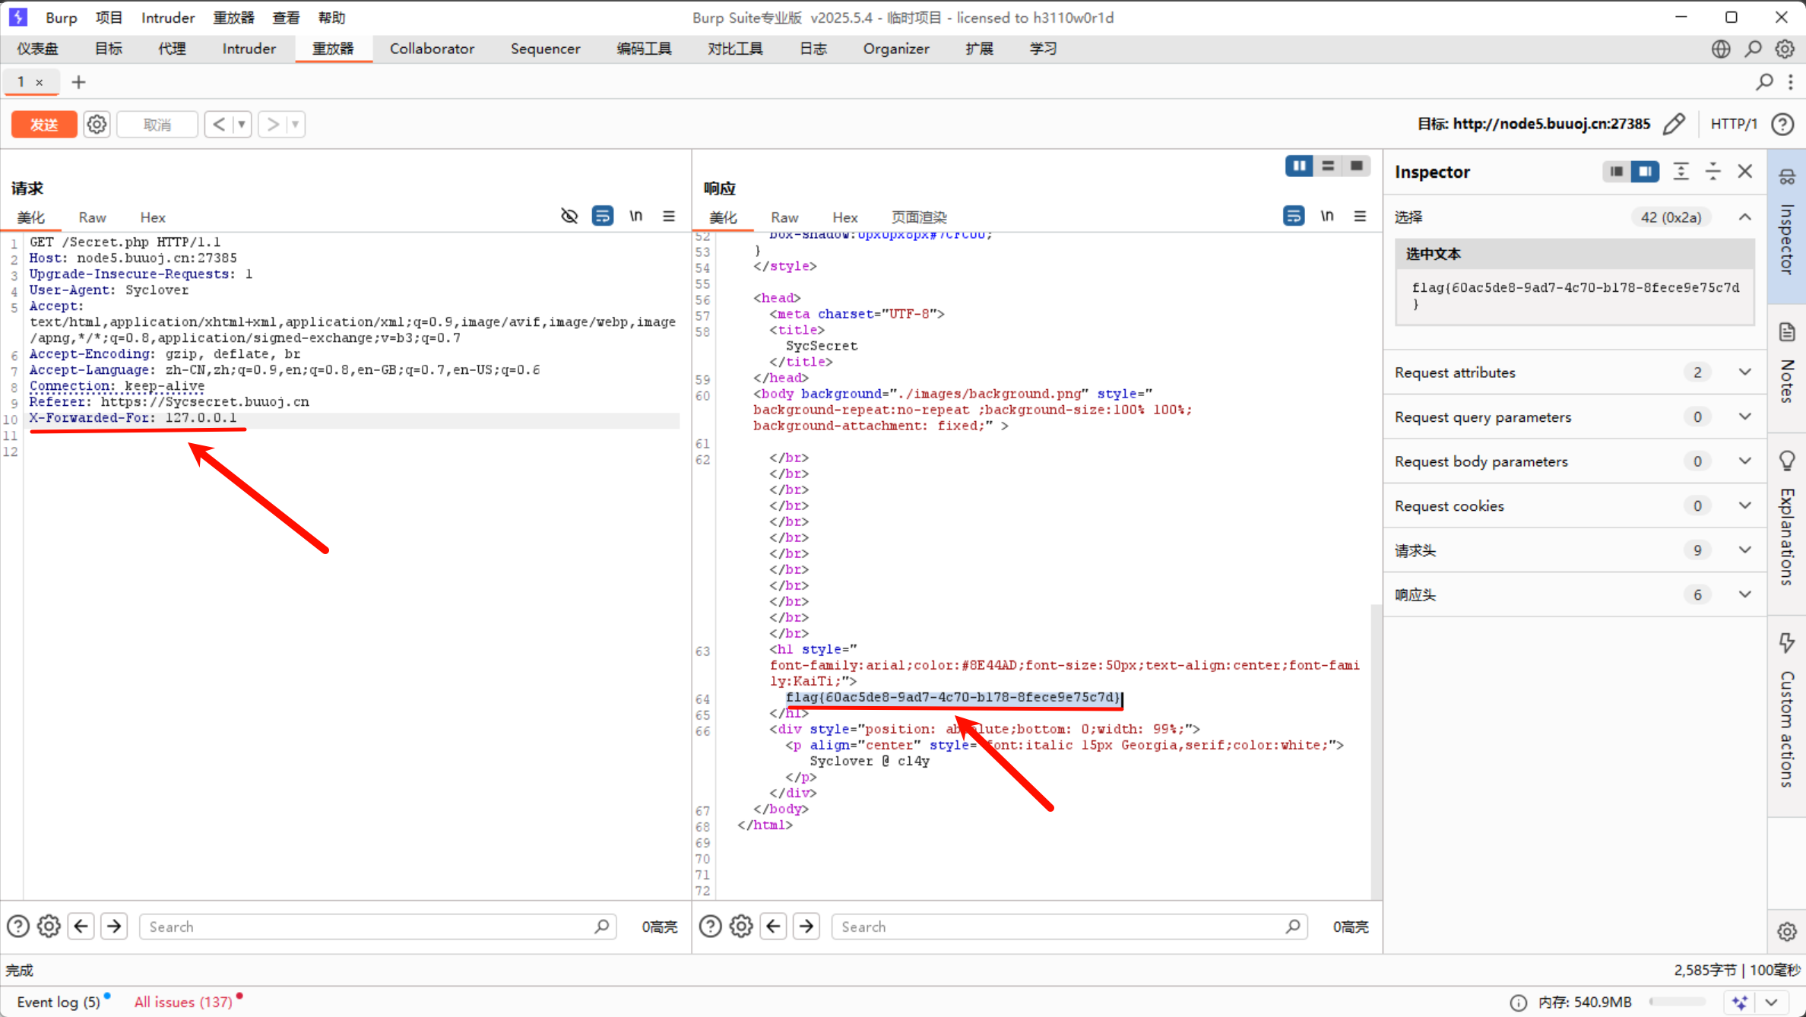Close the Inspector panel
The width and height of the screenshot is (1806, 1017).
click(x=1745, y=172)
